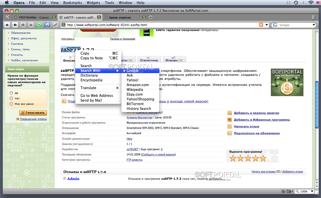Open the Opera panels wrench icon
This screenshot has height=198, width=321.
[7, 17]
